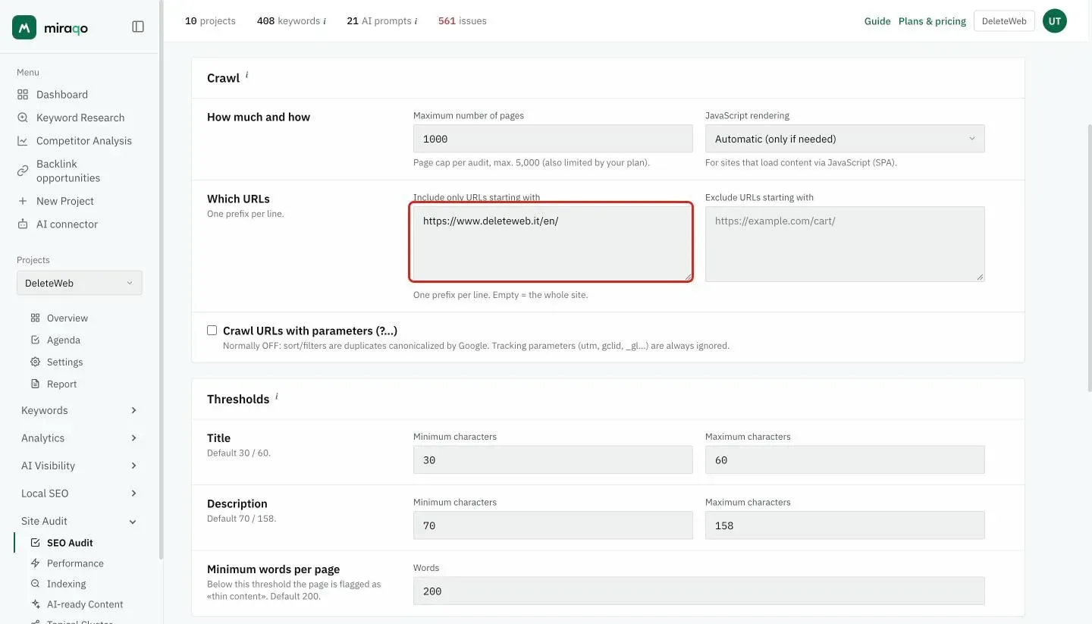Click the Agenda checklist icon
The height and width of the screenshot is (624, 1092).
point(35,340)
